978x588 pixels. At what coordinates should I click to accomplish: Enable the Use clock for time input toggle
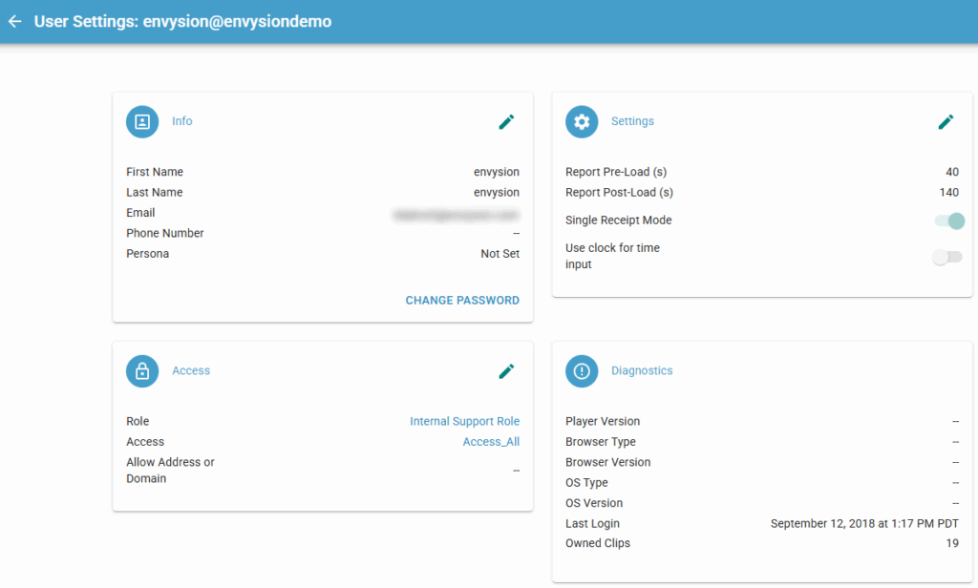point(947,257)
